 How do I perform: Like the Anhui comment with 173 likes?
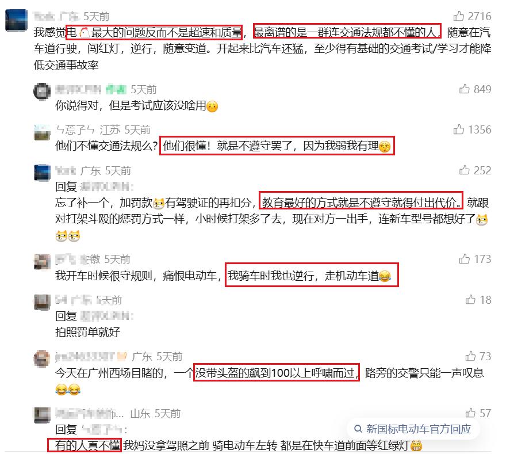465,259
